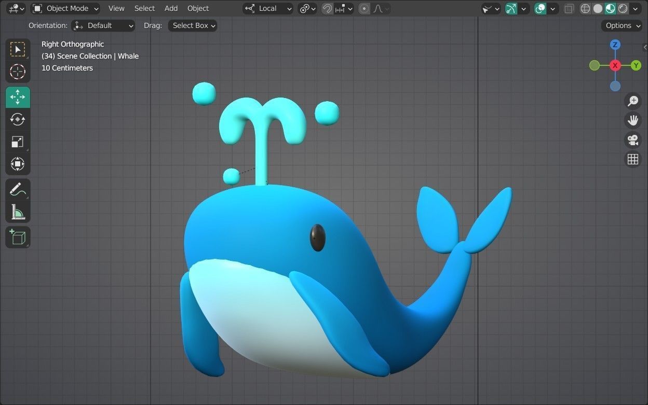The height and width of the screenshot is (405, 648).
Task: Toggle show gizmos button
Action: click(511, 8)
